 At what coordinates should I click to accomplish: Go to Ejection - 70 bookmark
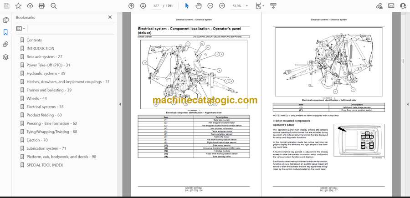tap(37, 140)
